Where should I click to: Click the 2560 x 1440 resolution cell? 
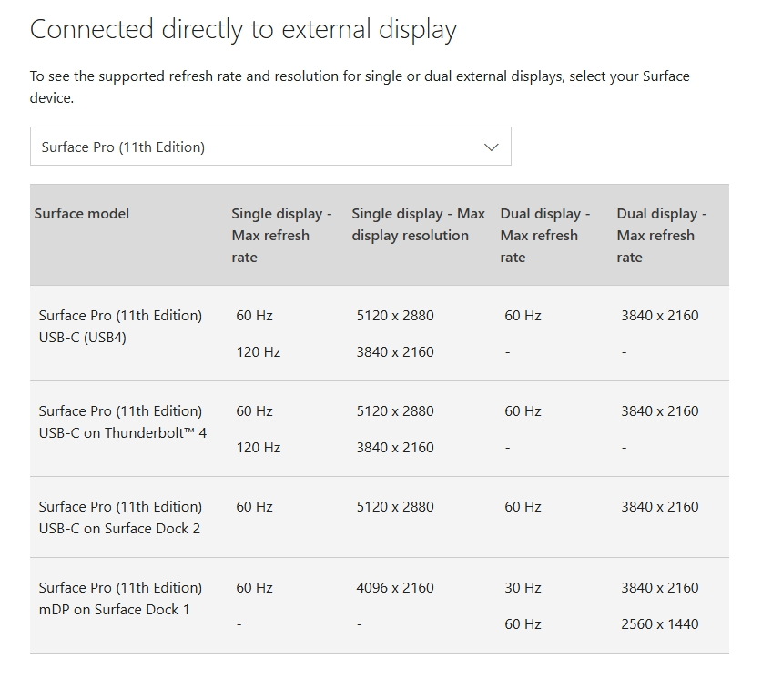tap(660, 624)
